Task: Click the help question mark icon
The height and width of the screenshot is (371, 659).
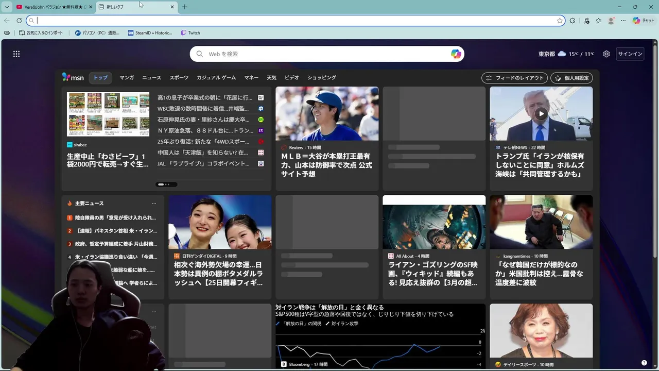Action: (x=644, y=363)
